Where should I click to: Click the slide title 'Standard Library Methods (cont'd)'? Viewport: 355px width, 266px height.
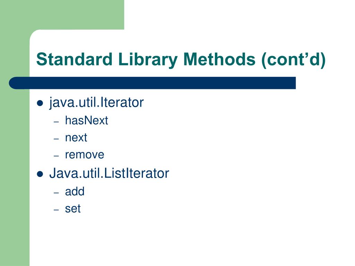tap(181, 60)
